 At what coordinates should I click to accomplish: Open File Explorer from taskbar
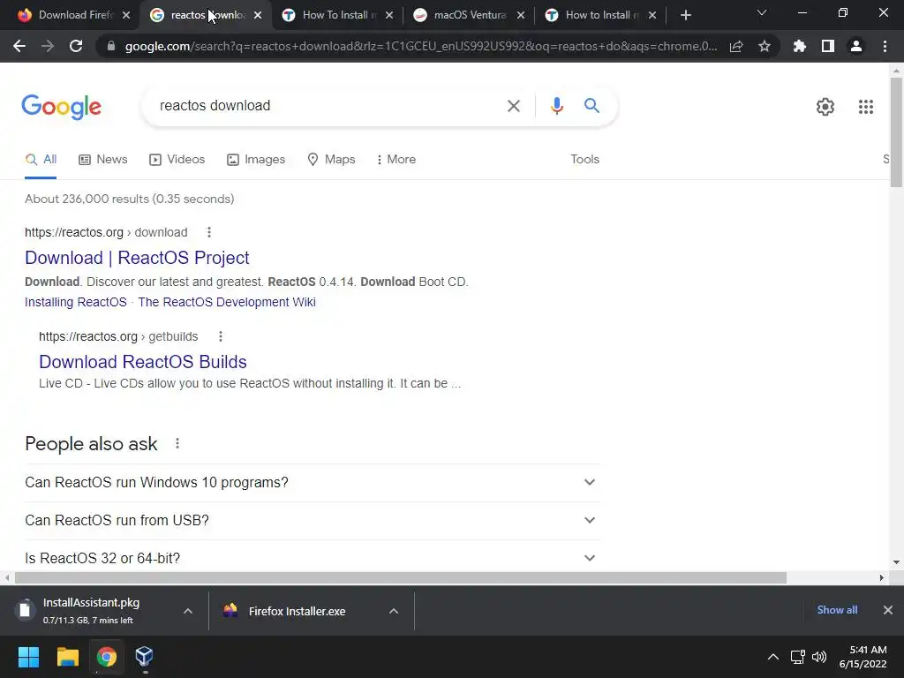pyautogui.click(x=67, y=657)
